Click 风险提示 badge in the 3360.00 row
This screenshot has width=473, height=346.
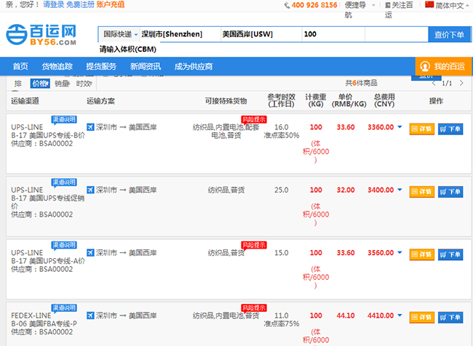[254, 119]
